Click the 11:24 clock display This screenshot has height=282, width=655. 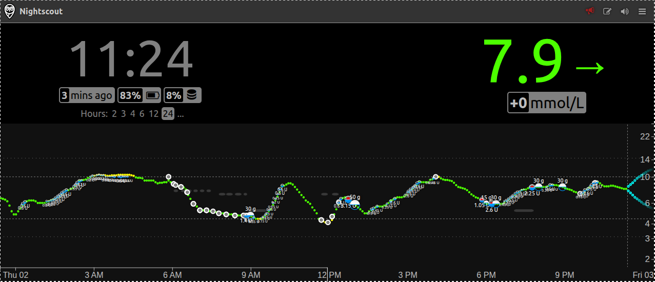[131, 59]
